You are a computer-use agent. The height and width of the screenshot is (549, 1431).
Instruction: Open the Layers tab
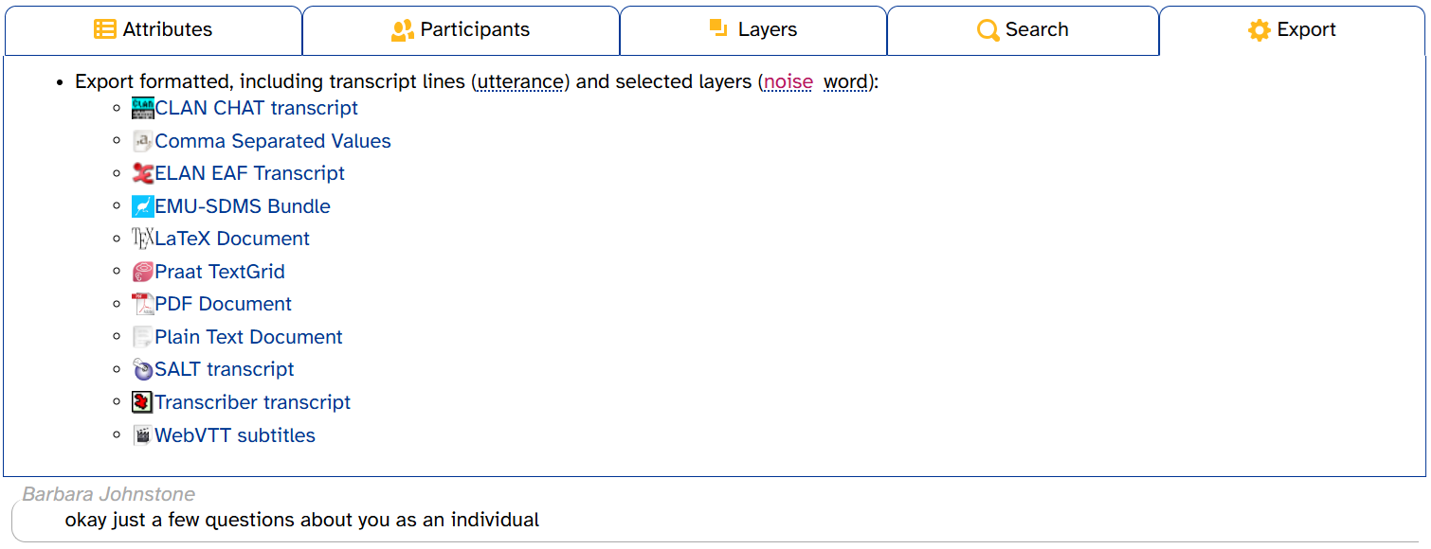[x=753, y=30]
